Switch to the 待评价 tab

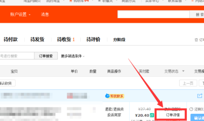(93, 40)
